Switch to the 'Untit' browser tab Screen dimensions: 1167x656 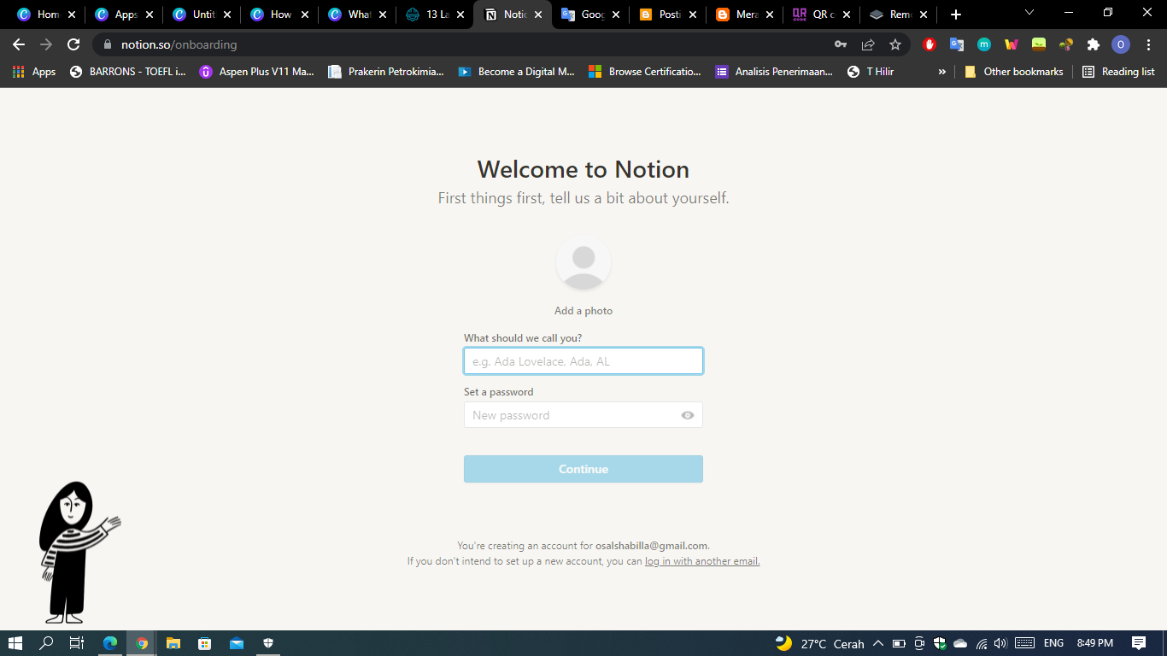pyautogui.click(x=202, y=15)
